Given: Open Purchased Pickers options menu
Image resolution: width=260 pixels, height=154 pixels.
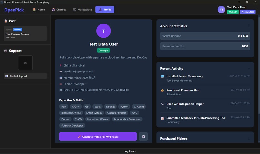Looking at the screenshot, I should point(249,139).
